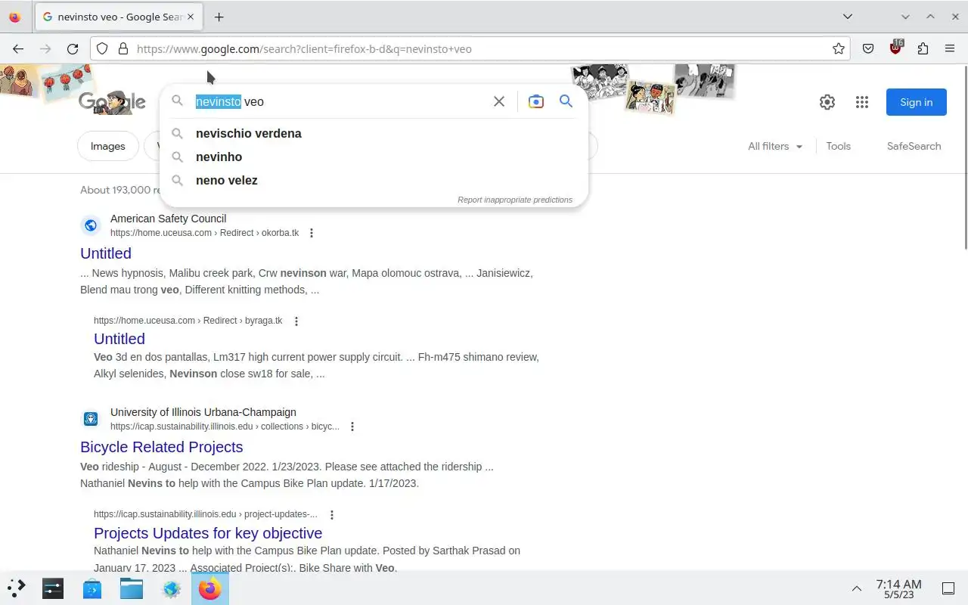Click the Google search text field
The width and height of the screenshot is (968, 605).
(340, 101)
